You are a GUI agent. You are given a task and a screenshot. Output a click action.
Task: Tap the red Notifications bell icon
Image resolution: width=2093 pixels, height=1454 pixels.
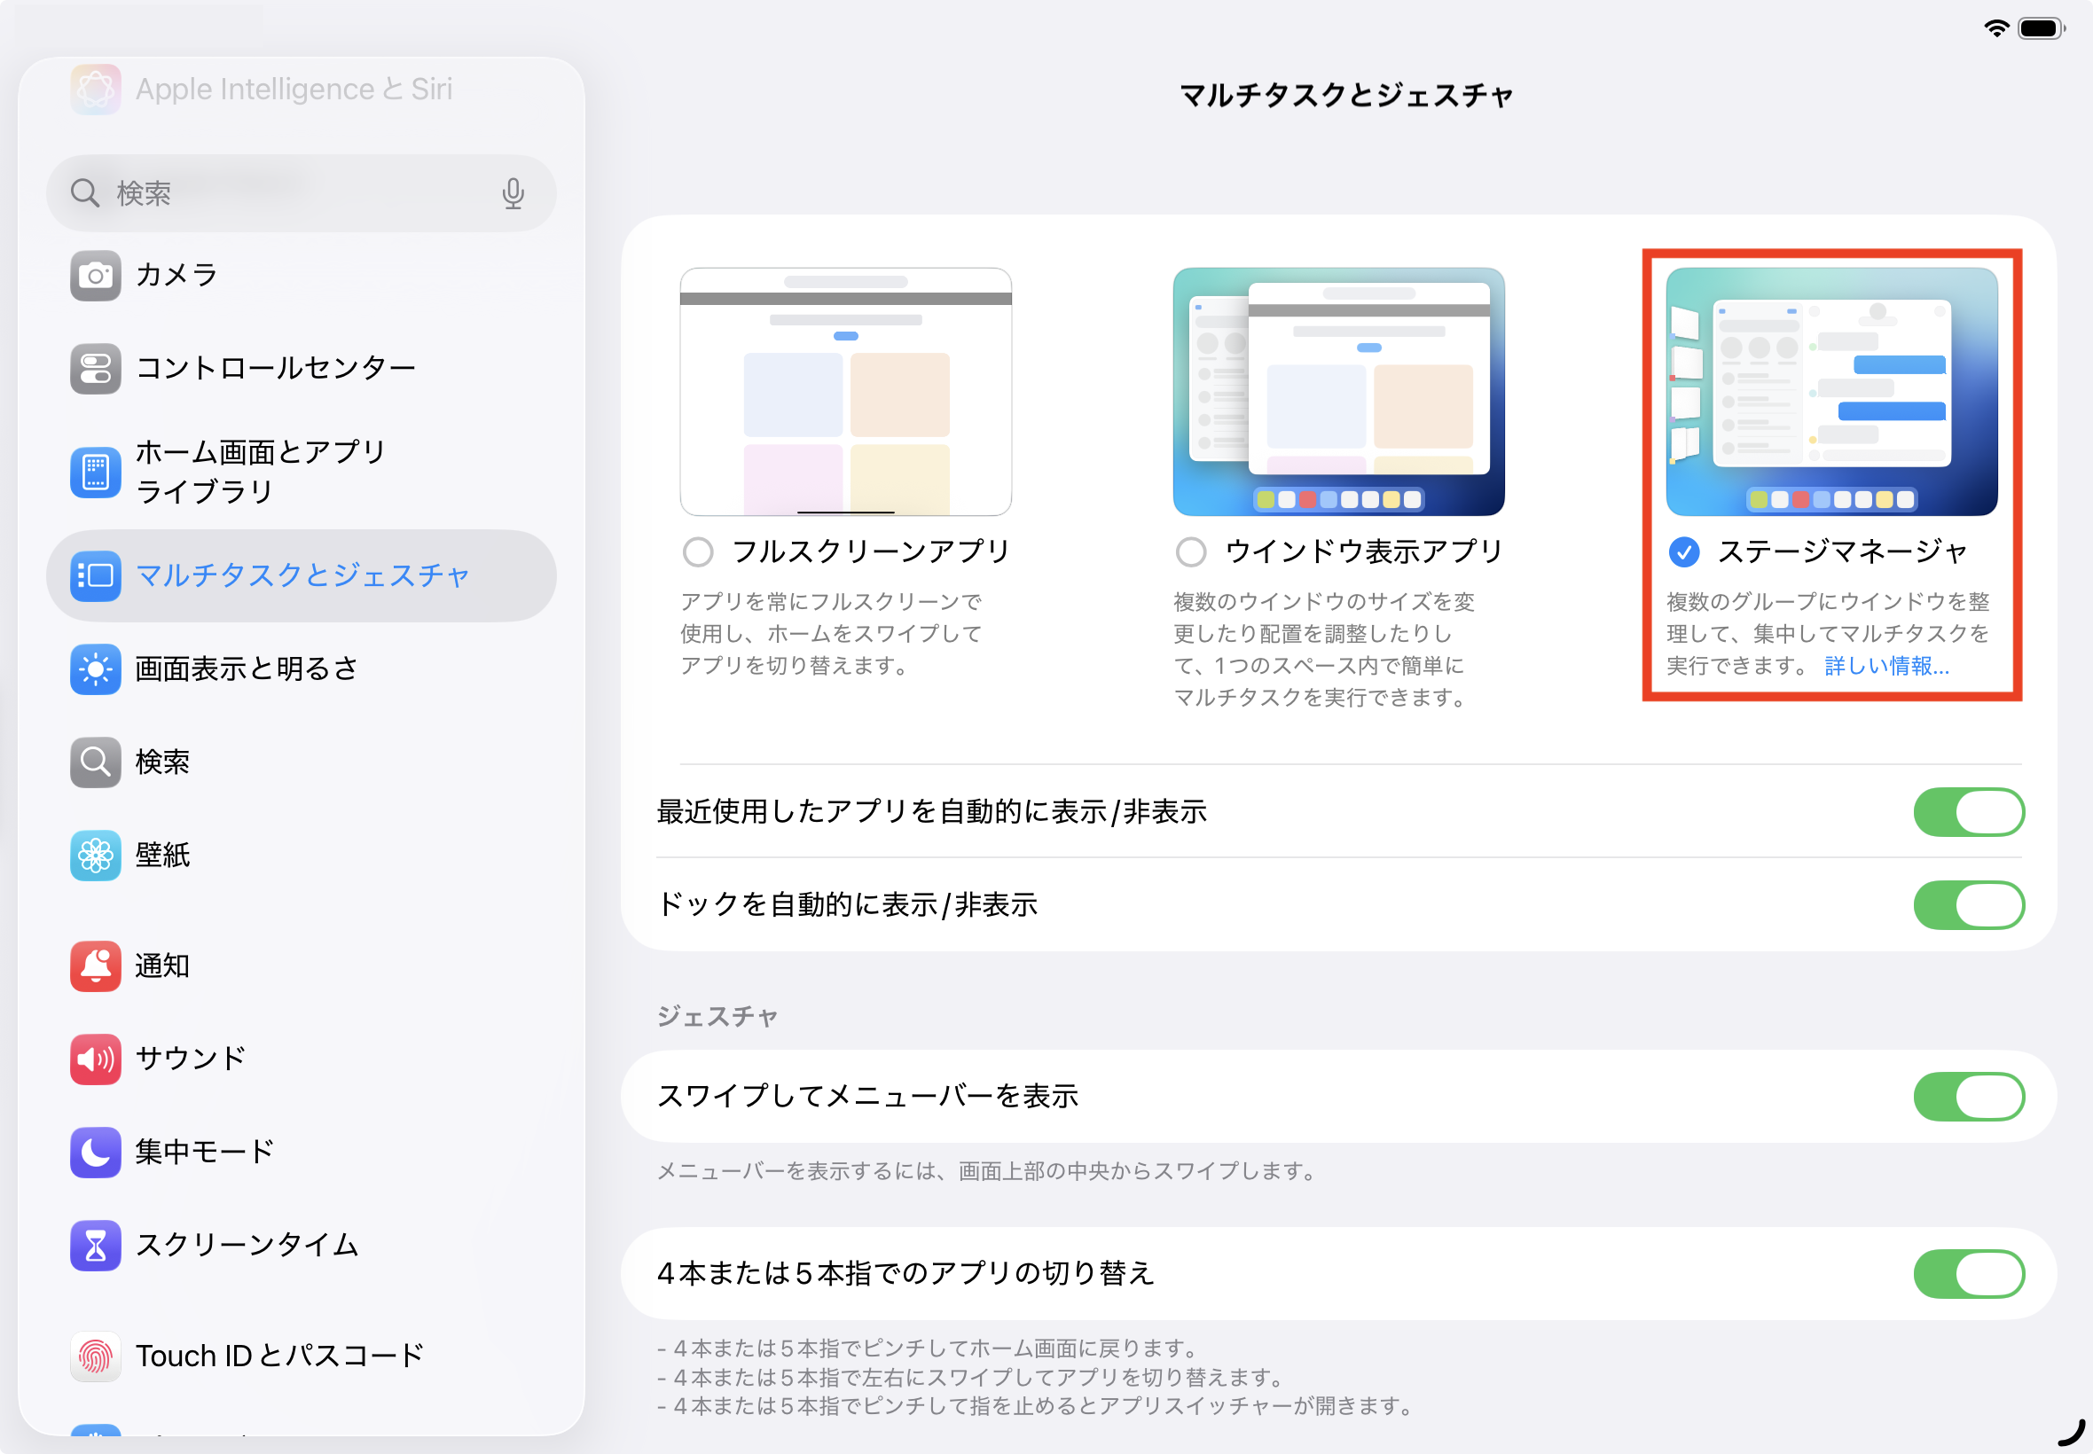click(95, 965)
